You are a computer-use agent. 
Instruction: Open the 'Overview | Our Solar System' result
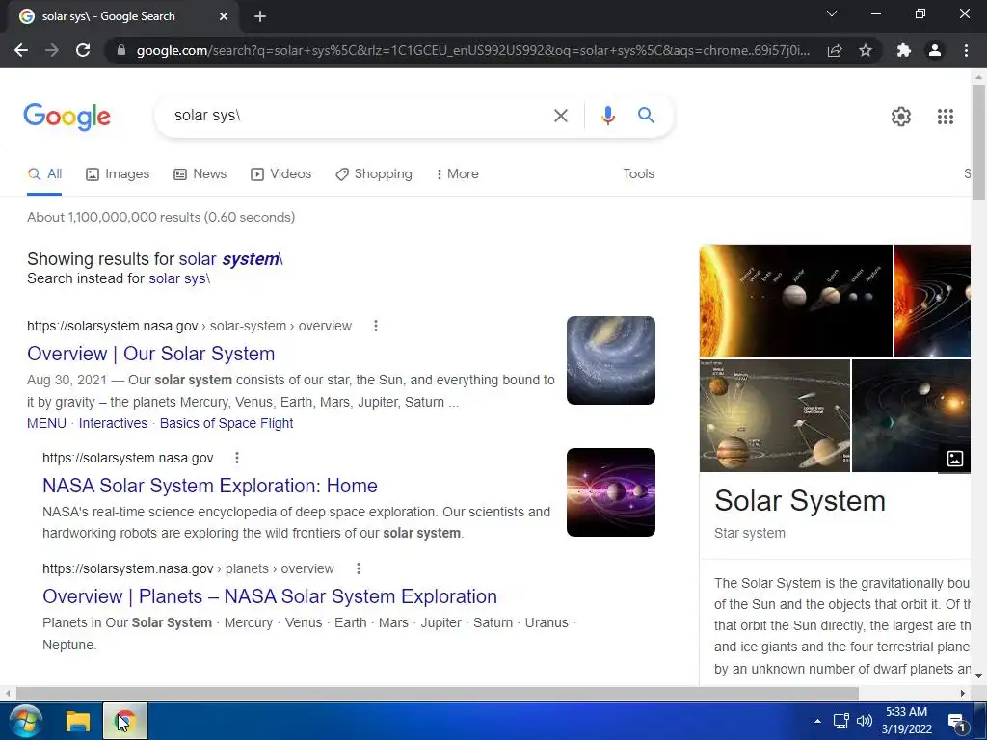[x=151, y=354]
